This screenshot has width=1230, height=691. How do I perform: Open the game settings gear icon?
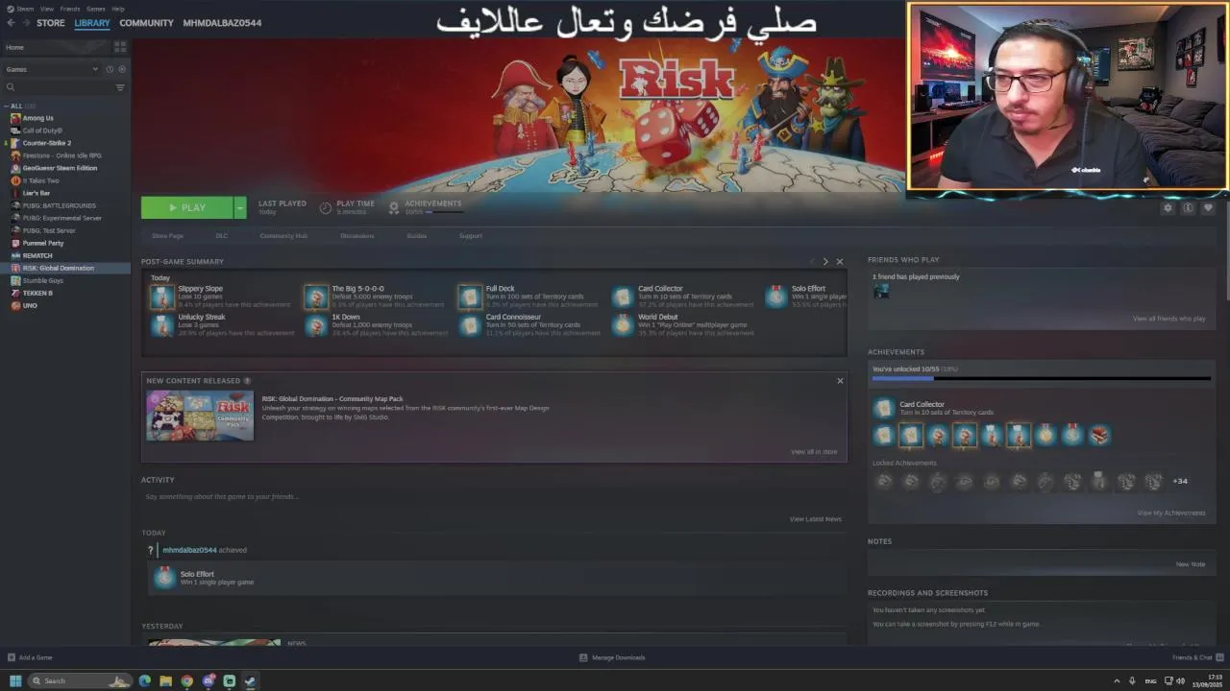1168,207
